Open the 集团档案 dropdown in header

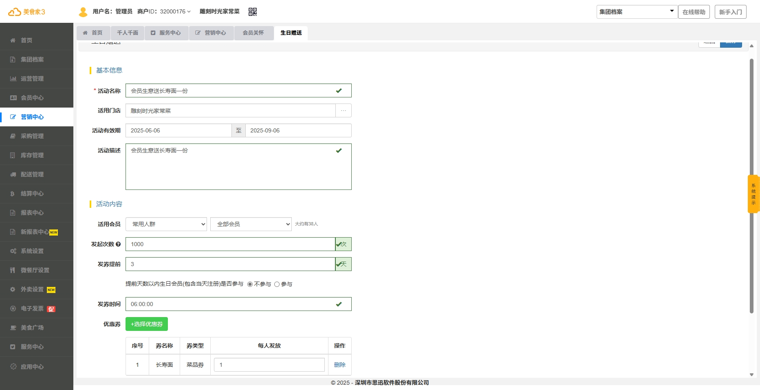(x=637, y=12)
